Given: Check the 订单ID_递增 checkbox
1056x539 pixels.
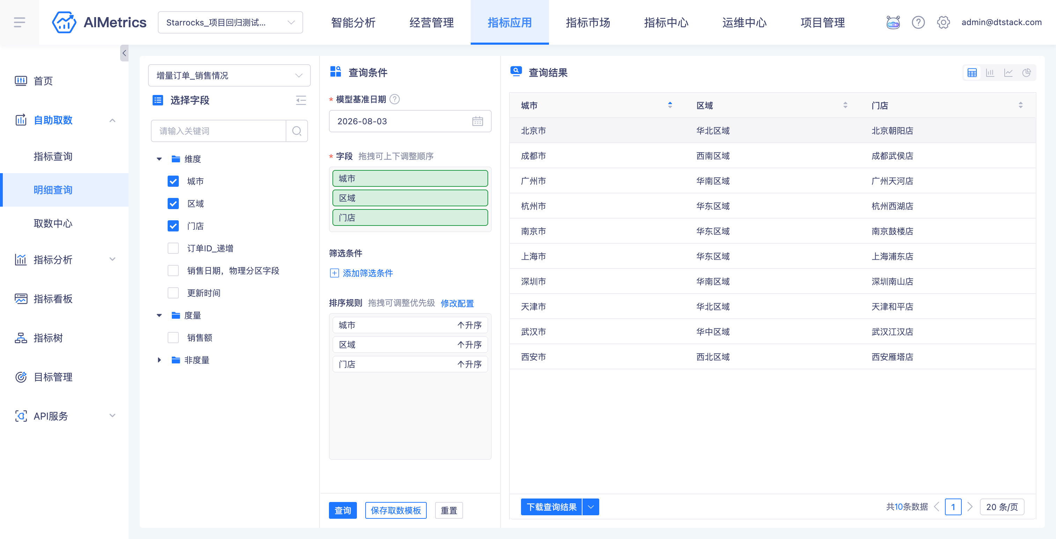Looking at the screenshot, I should pyautogui.click(x=174, y=249).
